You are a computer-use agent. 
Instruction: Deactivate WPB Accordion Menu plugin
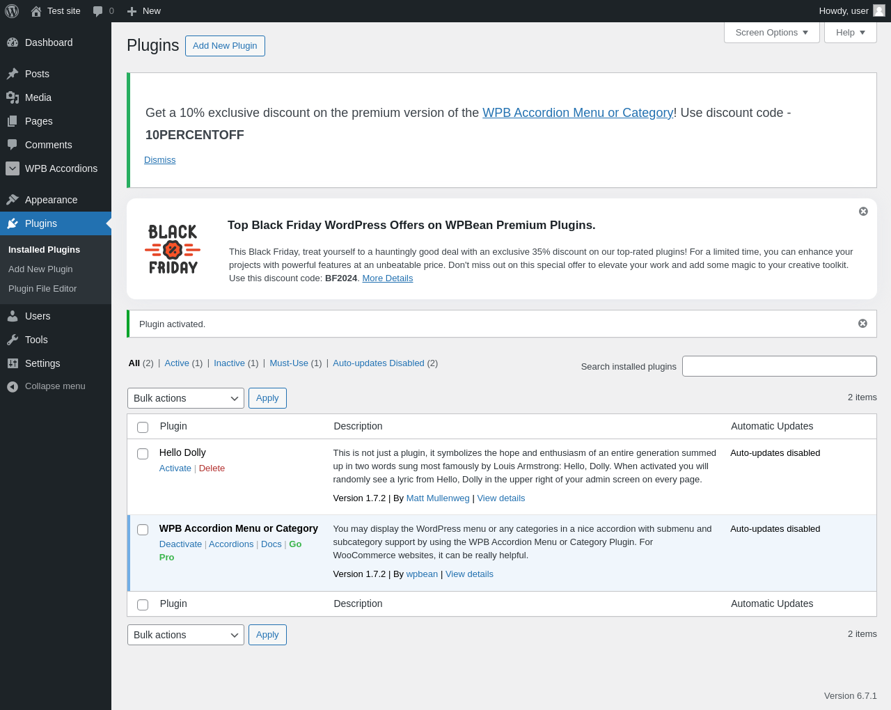pos(180,544)
